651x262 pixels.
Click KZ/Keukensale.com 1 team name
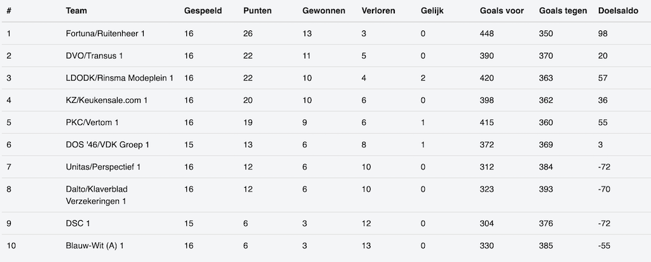[x=107, y=100]
